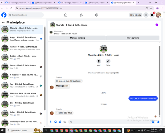Click the back arrow beside Marketplace
Viewport: 165px width, 133px height.
pyautogui.click(x=3, y=22)
